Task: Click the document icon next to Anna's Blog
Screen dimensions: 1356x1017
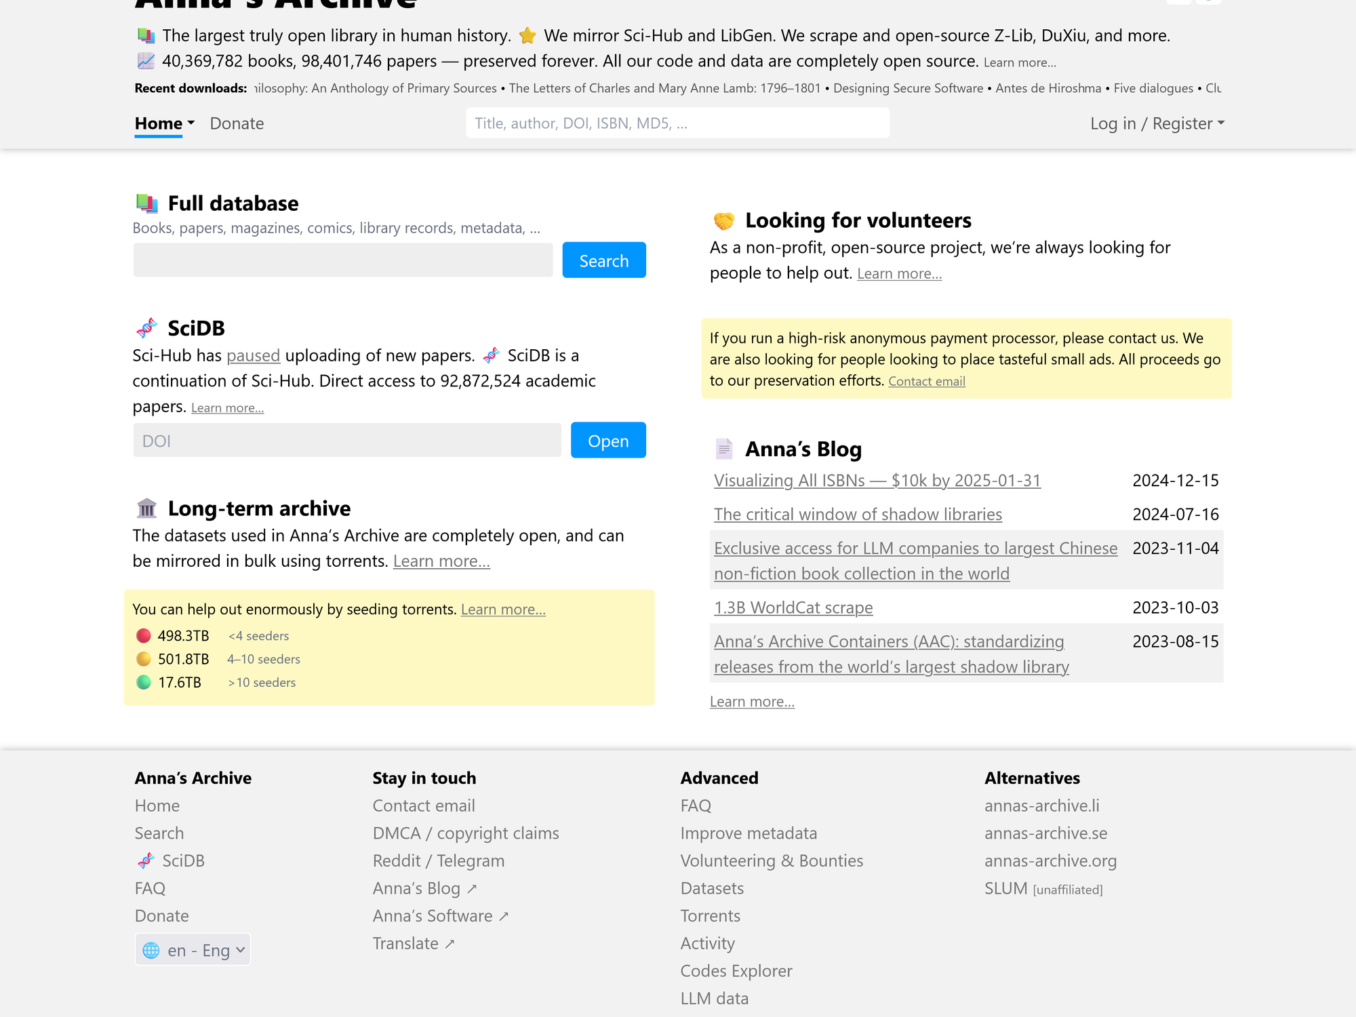Action: 723,449
